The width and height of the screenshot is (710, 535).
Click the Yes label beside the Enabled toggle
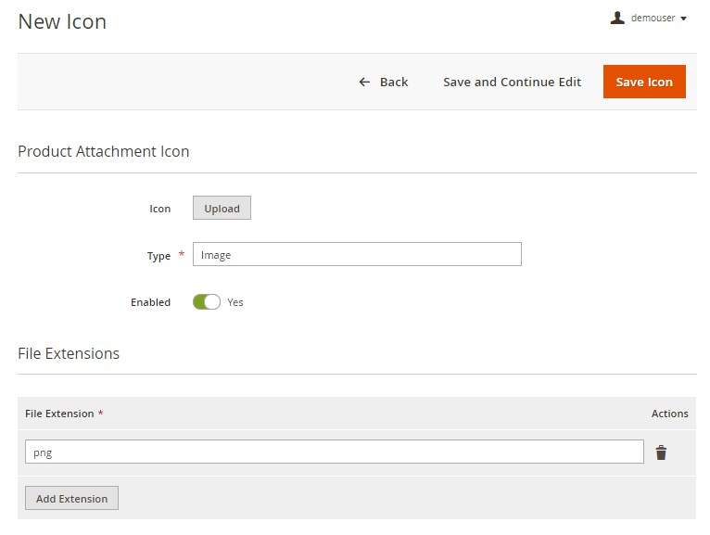pos(235,302)
